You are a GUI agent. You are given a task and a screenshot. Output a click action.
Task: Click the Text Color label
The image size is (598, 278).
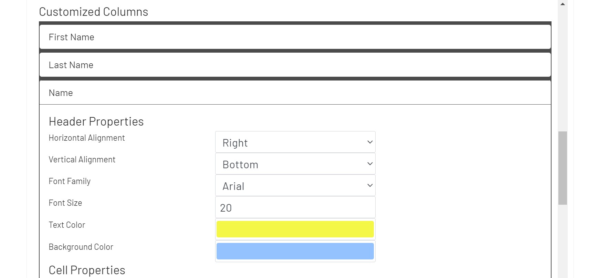click(67, 225)
